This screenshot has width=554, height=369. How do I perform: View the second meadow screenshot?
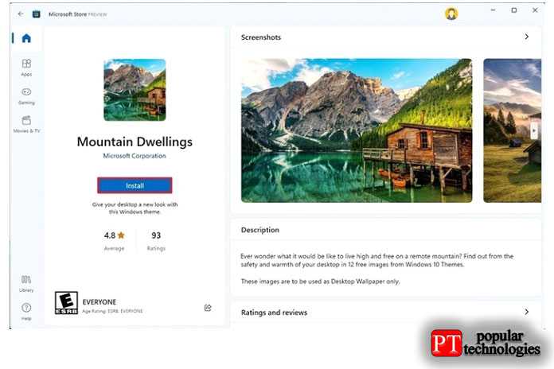coord(513,130)
